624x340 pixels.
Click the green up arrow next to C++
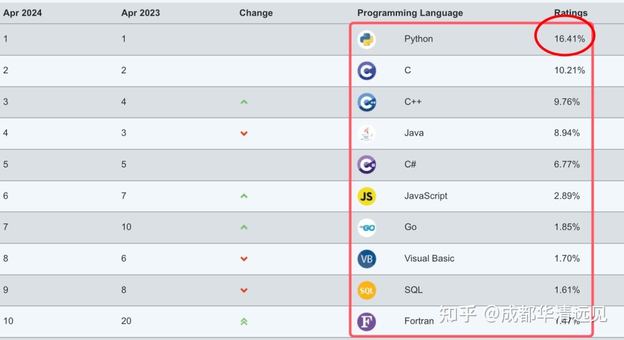(x=244, y=102)
